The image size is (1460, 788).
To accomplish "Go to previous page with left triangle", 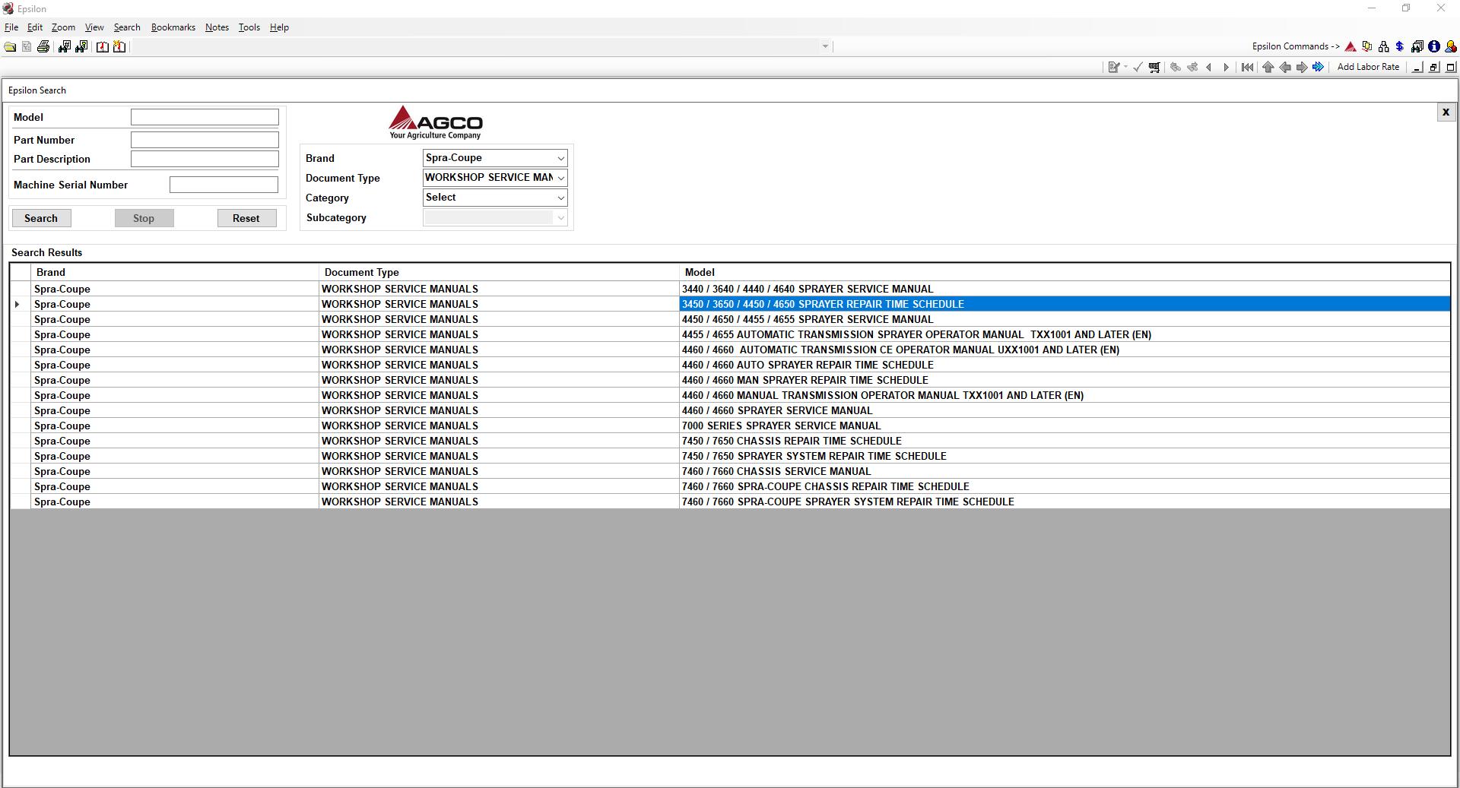I will 1209,67.
